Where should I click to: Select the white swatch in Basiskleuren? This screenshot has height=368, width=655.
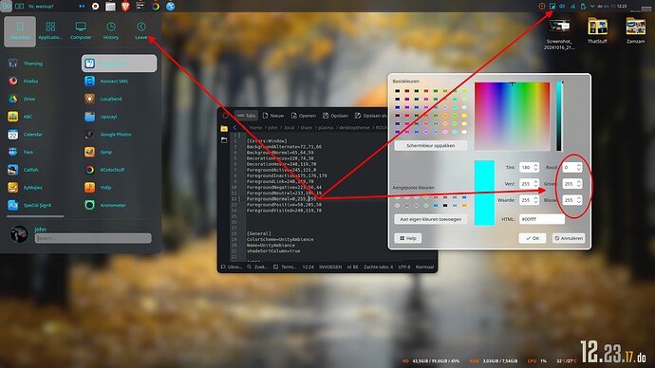pyautogui.click(x=464, y=132)
